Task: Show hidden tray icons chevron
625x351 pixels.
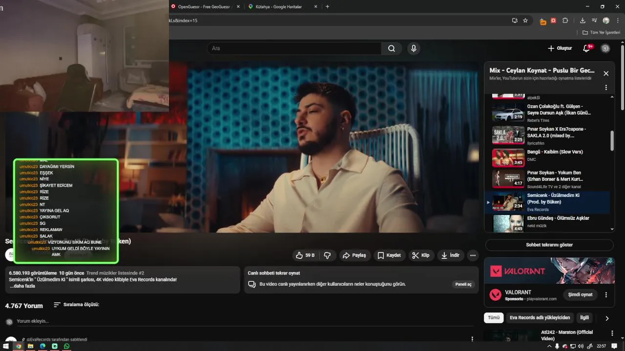Action: coord(549,346)
